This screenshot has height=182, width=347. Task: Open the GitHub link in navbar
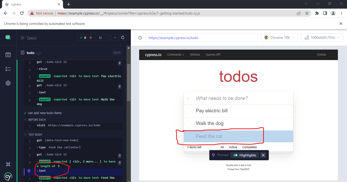point(321,54)
